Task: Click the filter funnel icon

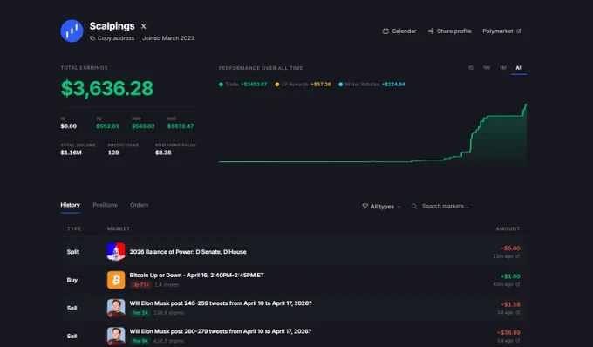Action: coord(365,207)
